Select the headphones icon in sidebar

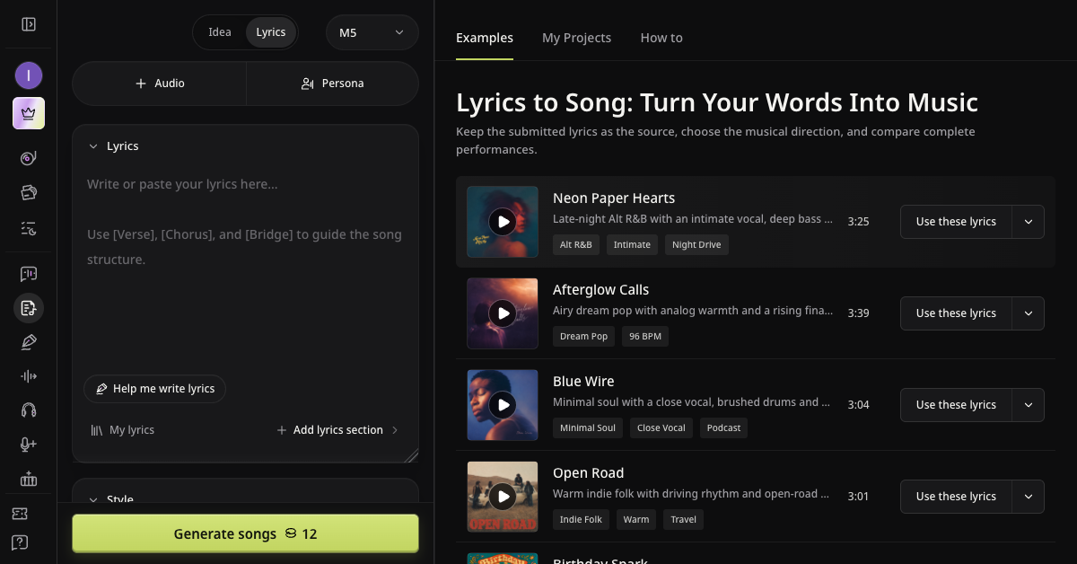point(29,410)
